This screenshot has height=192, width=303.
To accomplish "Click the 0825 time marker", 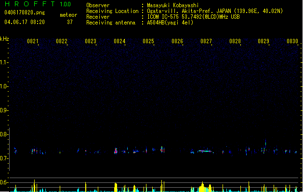I will click(x=148, y=41).
